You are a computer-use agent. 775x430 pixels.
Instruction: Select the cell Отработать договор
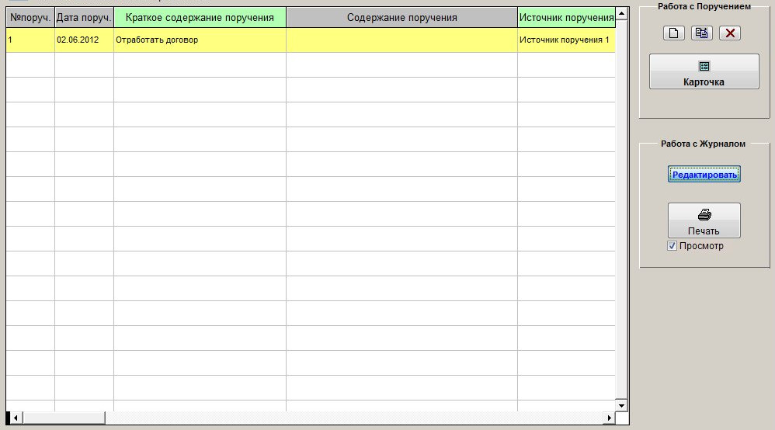(200, 40)
